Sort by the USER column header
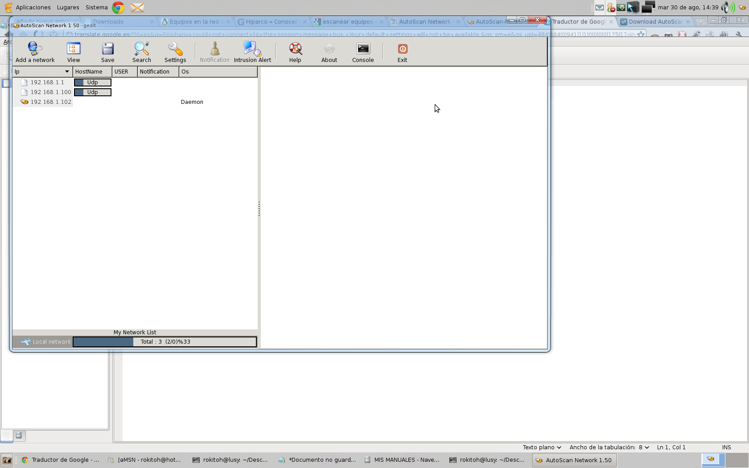Image resolution: width=749 pixels, height=468 pixels. (x=124, y=72)
